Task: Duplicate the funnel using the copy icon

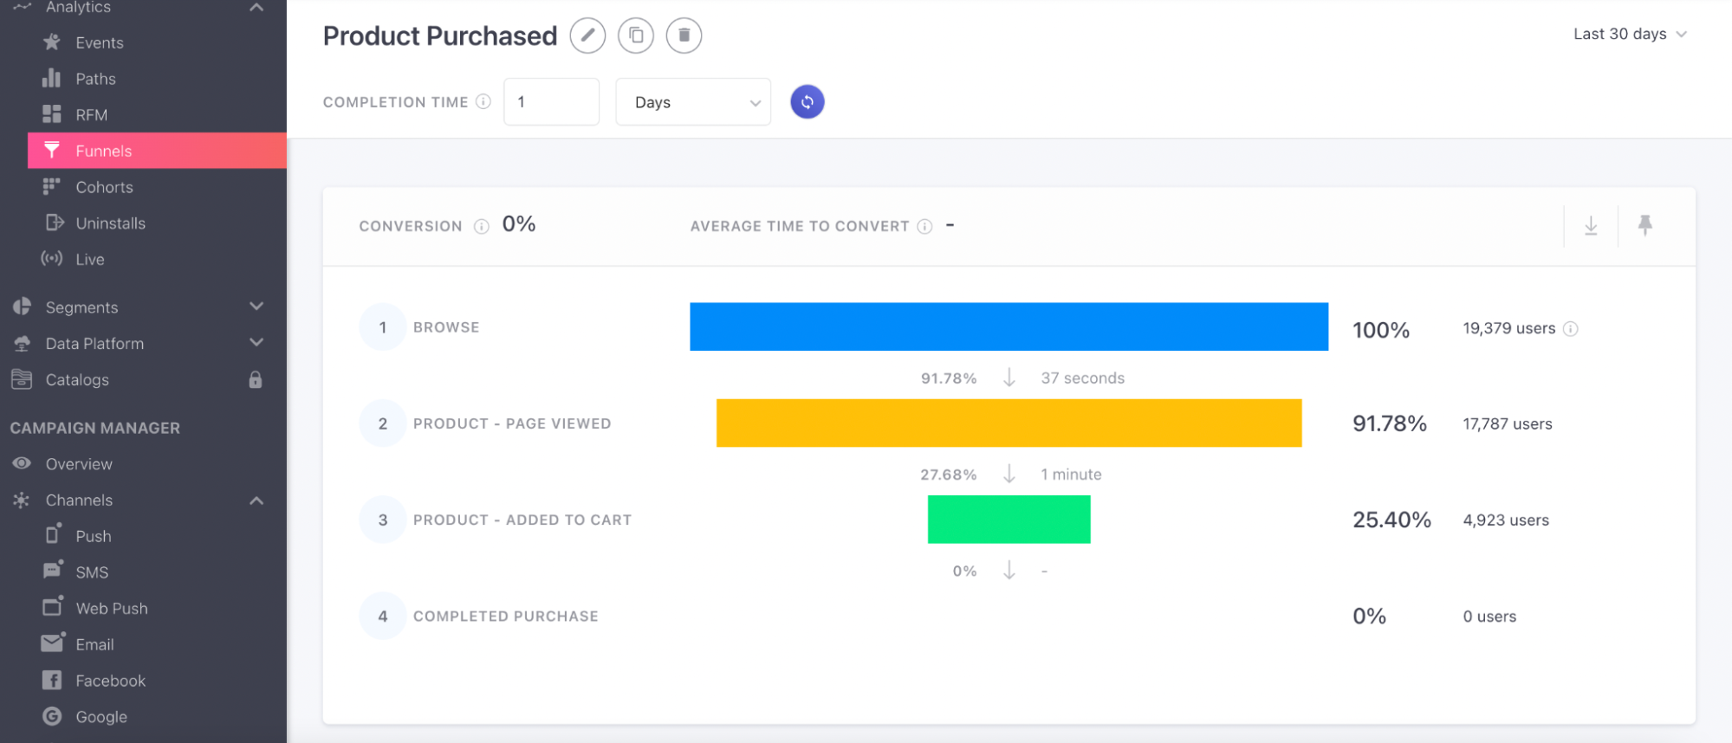Action: 636,36
